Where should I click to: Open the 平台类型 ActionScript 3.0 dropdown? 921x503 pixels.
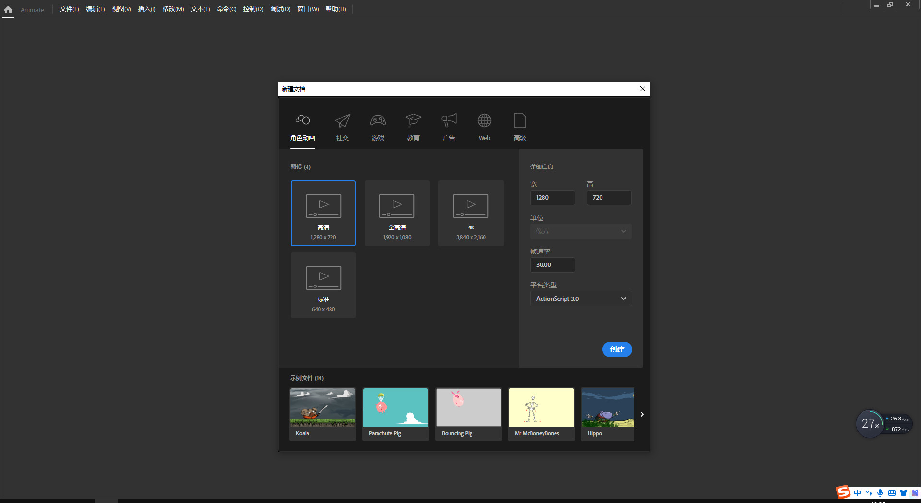[580, 299]
